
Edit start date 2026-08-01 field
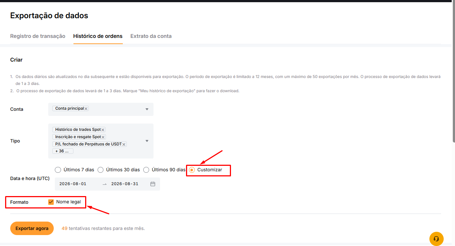(73, 184)
